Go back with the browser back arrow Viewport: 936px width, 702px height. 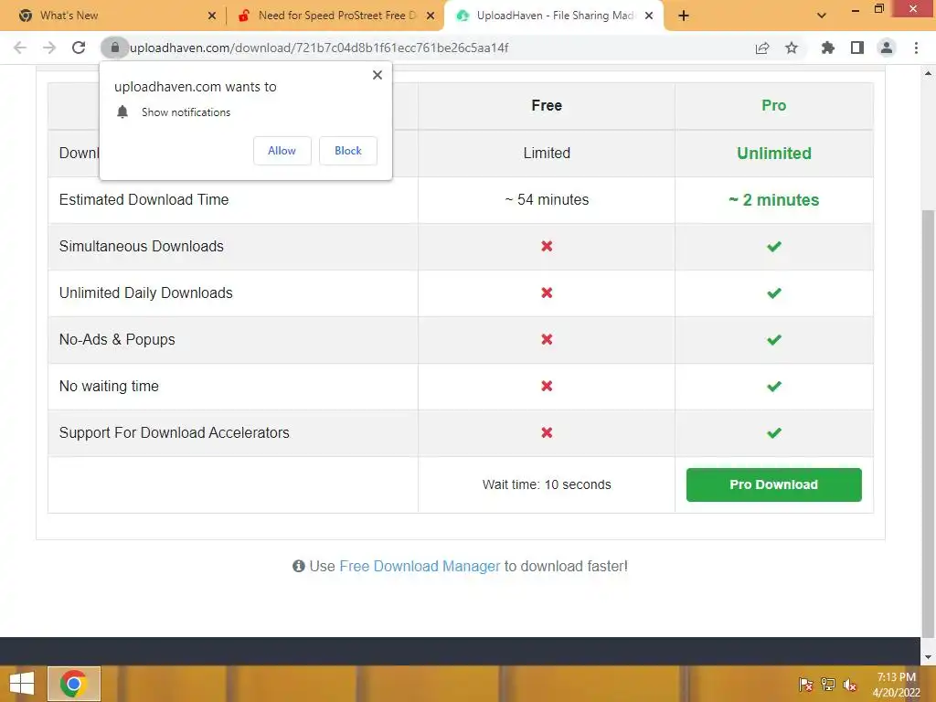point(20,48)
